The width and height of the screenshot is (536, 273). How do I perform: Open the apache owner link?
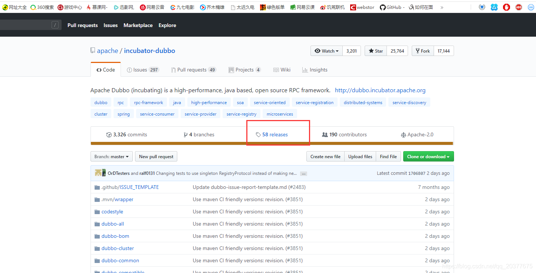(x=108, y=51)
